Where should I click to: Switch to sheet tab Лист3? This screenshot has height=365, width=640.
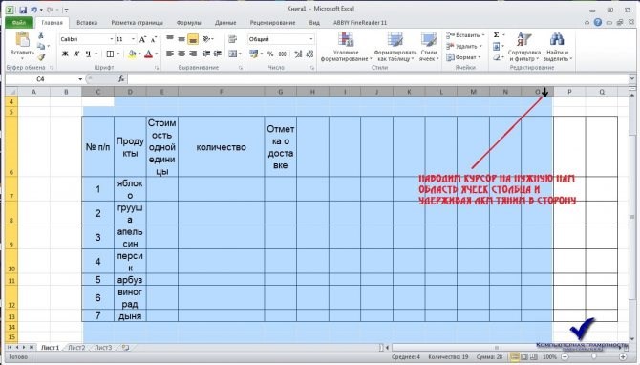click(x=103, y=348)
